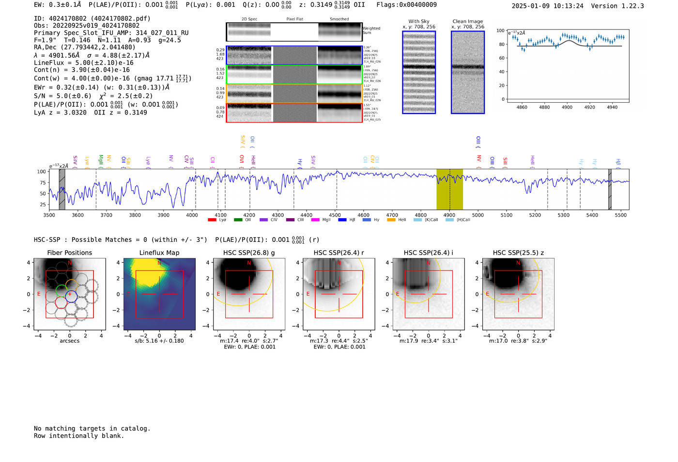Screen dimensions: 678x462
Task: Click the (K)CaII light blue legend swatch
Action: pyautogui.click(x=417, y=220)
